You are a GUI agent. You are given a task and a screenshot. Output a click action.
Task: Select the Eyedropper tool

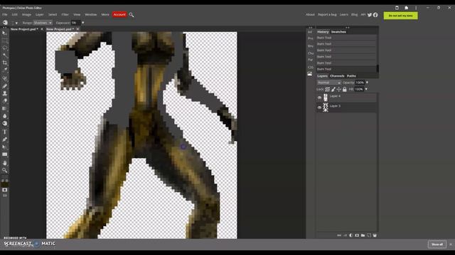coord(5,69)
